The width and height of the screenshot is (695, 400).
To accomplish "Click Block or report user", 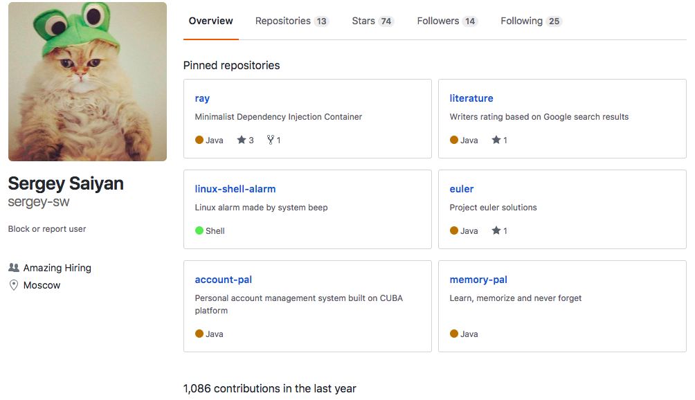I will point(47,229).
